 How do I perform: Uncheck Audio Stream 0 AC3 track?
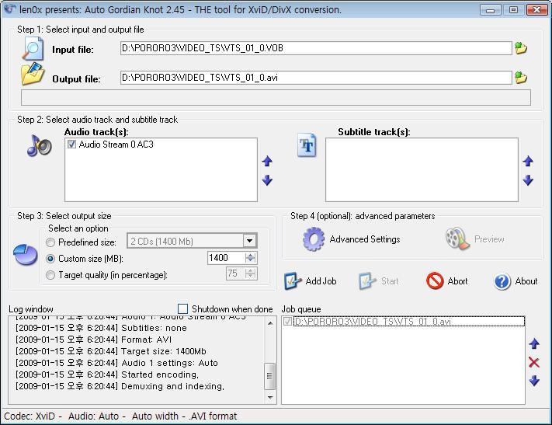(72, 145)
